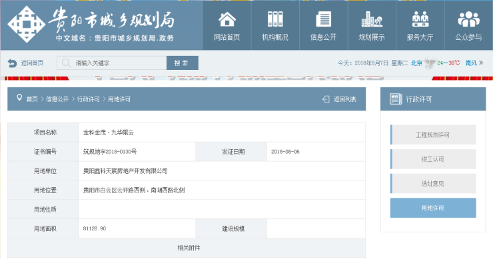Click the location pin icon in breadcrumb
This screenshot has width=493, height=259.
(x=19, y=98)
